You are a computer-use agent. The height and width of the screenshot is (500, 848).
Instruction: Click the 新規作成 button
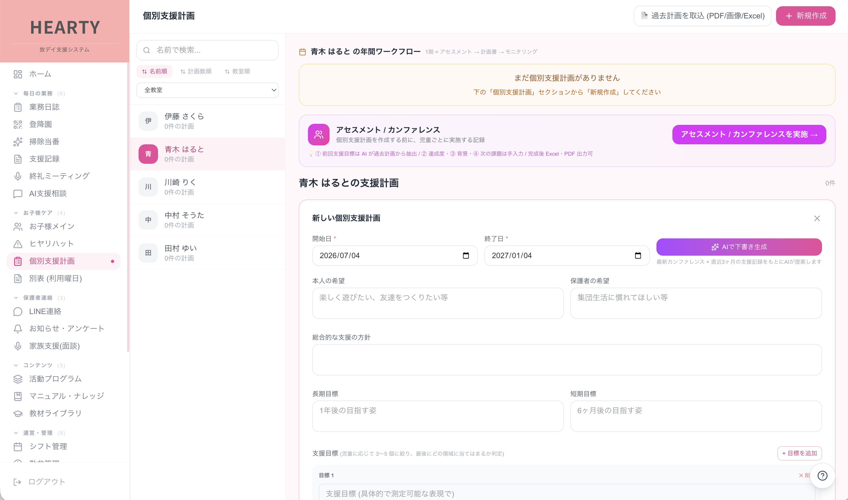[x=806, y=16]
